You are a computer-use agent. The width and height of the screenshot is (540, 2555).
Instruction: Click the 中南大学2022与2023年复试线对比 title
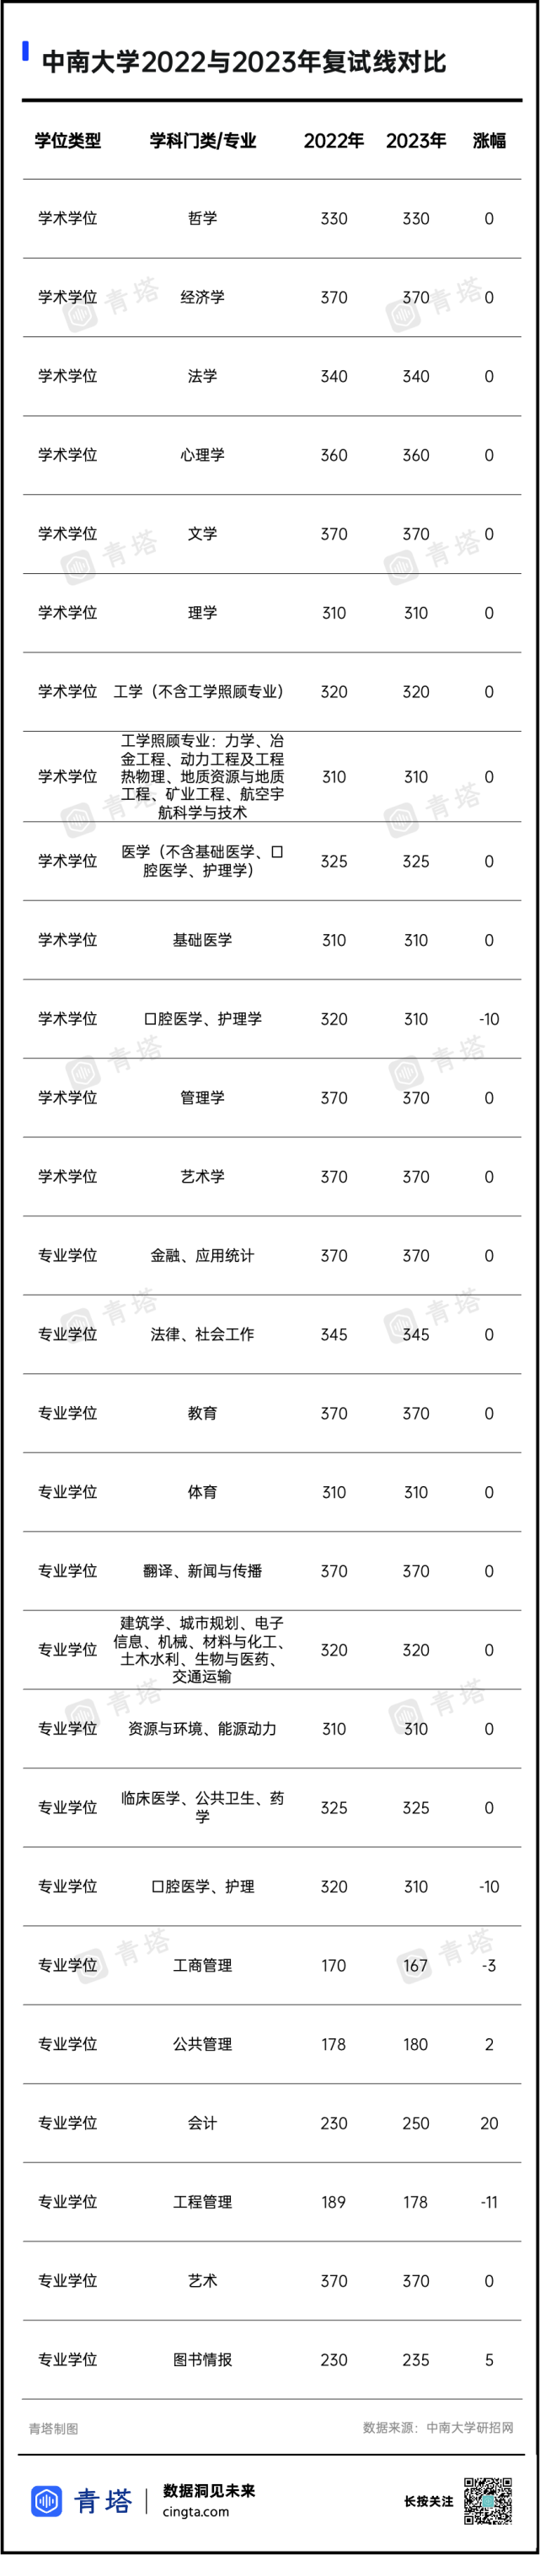point(243,62)
